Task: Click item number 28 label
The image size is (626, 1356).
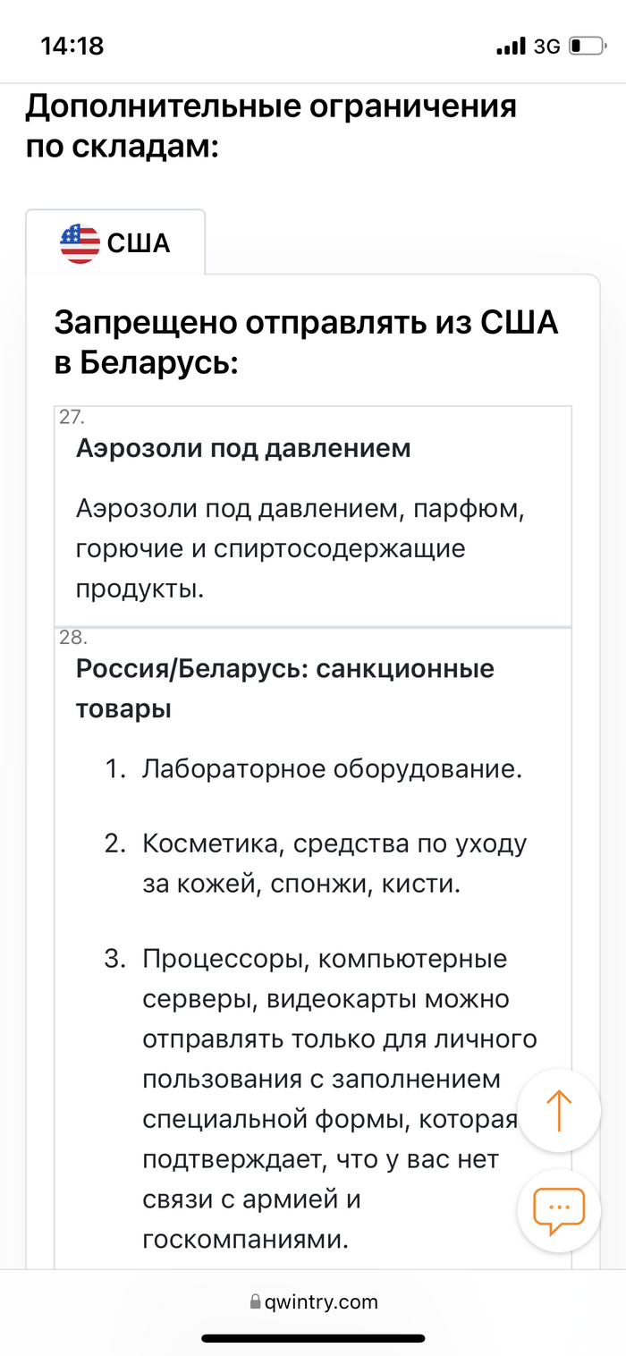Action: [x=72, y=638]
